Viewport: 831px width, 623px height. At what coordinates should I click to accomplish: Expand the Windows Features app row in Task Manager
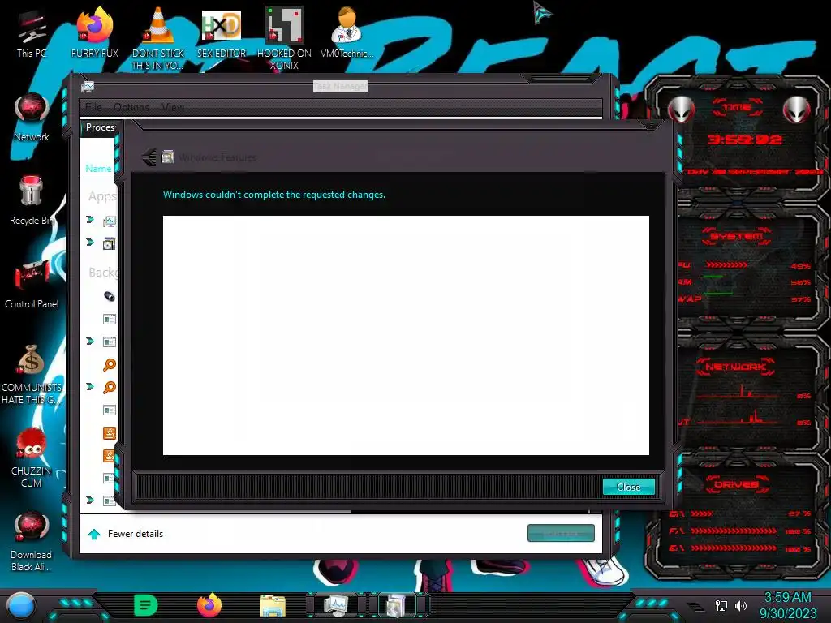pyautogui.click(x=90, y=242)
